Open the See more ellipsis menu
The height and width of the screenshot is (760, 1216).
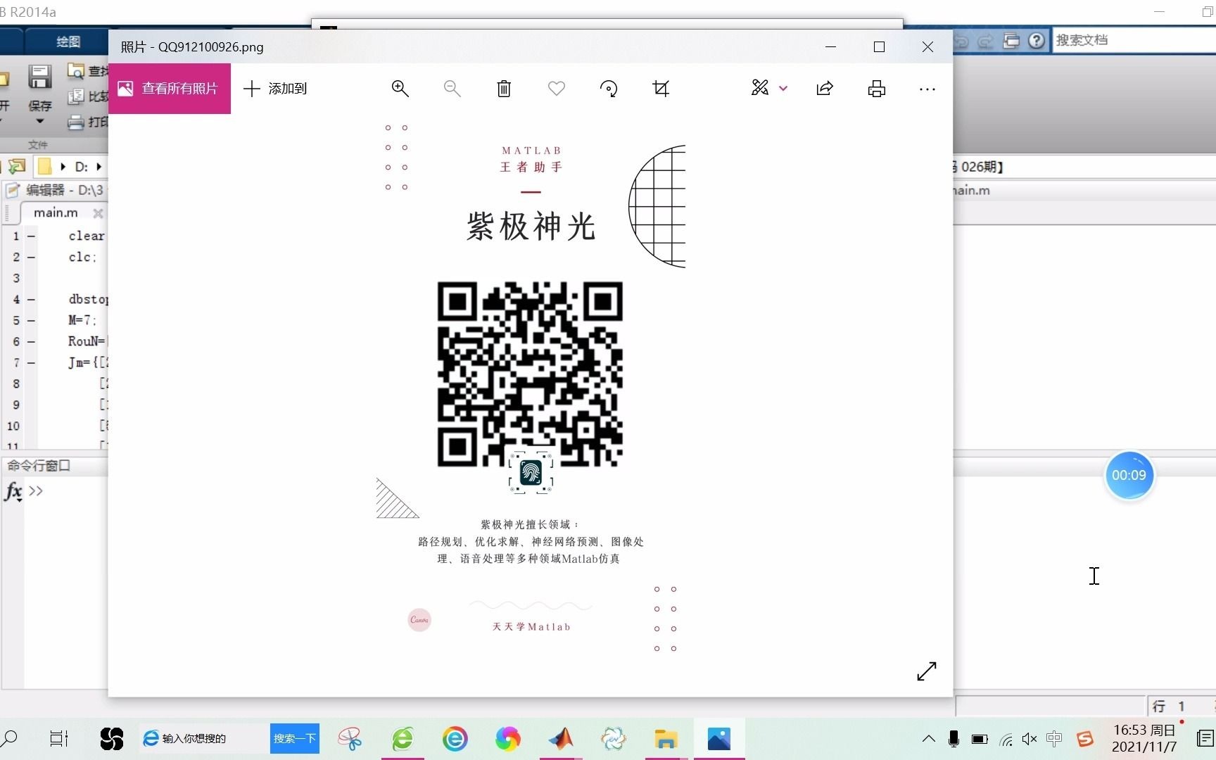pyautogui.click(x=927, y=89)
